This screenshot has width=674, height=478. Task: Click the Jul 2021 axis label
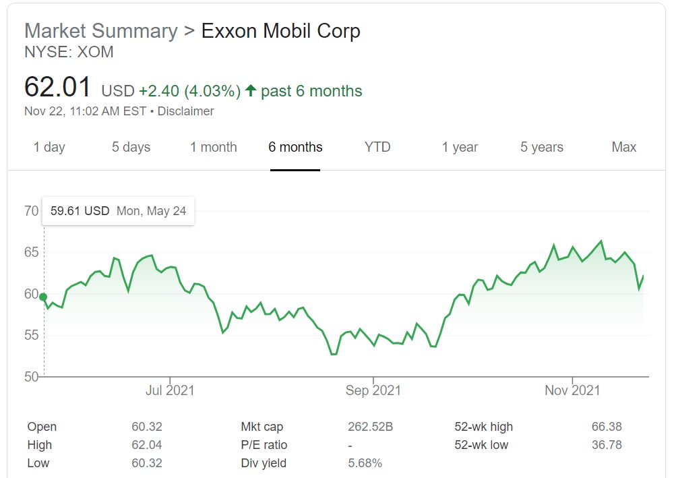170,390
